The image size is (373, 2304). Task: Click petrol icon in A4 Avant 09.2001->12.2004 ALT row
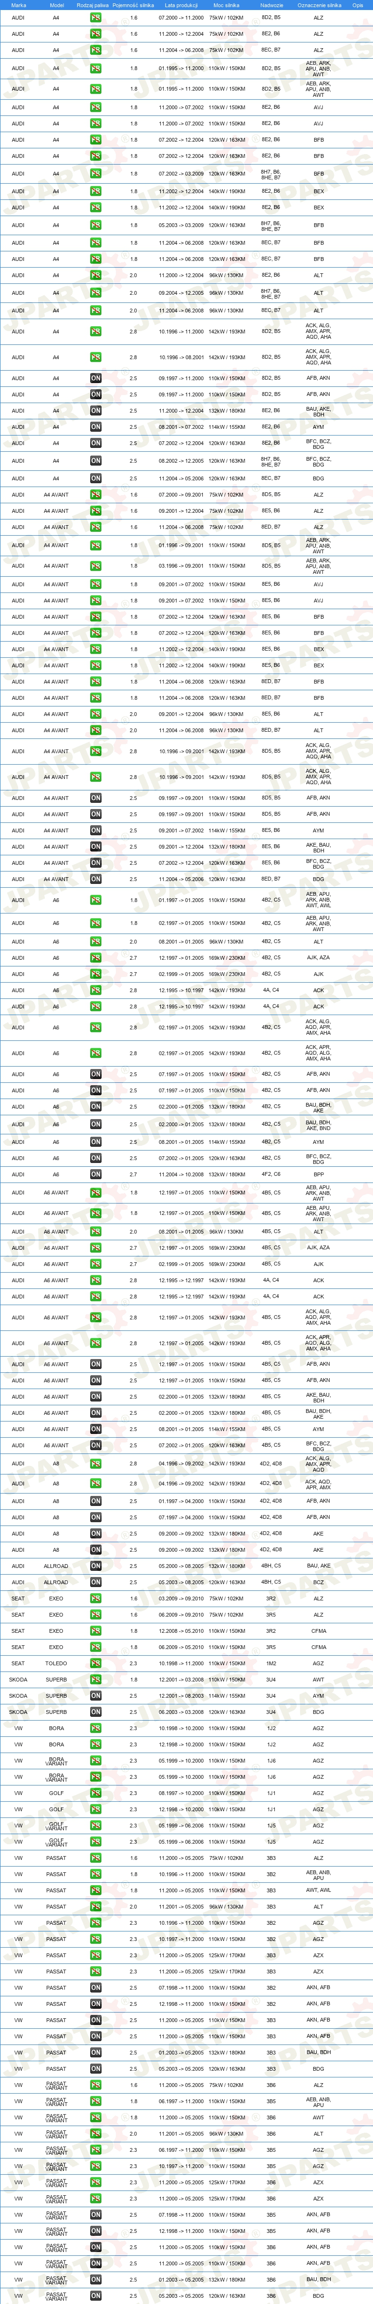(x=96, y=714)
